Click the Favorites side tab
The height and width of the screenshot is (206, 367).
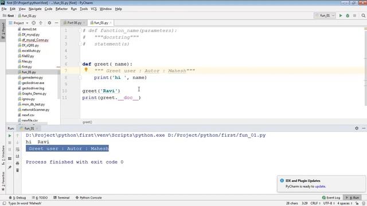coord(3,181)
